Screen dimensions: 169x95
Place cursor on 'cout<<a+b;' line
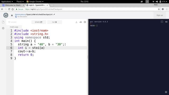coord(27,51)
